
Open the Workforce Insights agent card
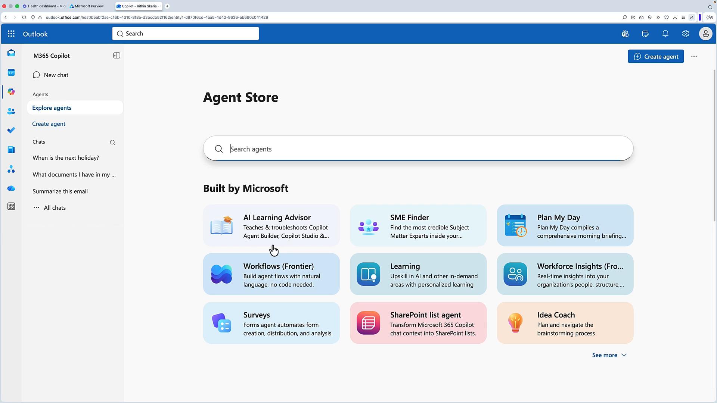tap(565, 274)
